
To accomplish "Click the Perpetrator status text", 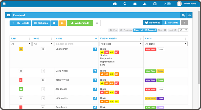I will [x=106, y=58].
